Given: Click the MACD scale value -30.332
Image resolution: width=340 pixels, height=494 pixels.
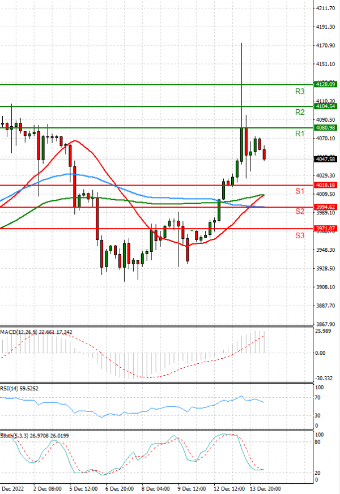Looking at the screenshot, I should tap(324, 379).
